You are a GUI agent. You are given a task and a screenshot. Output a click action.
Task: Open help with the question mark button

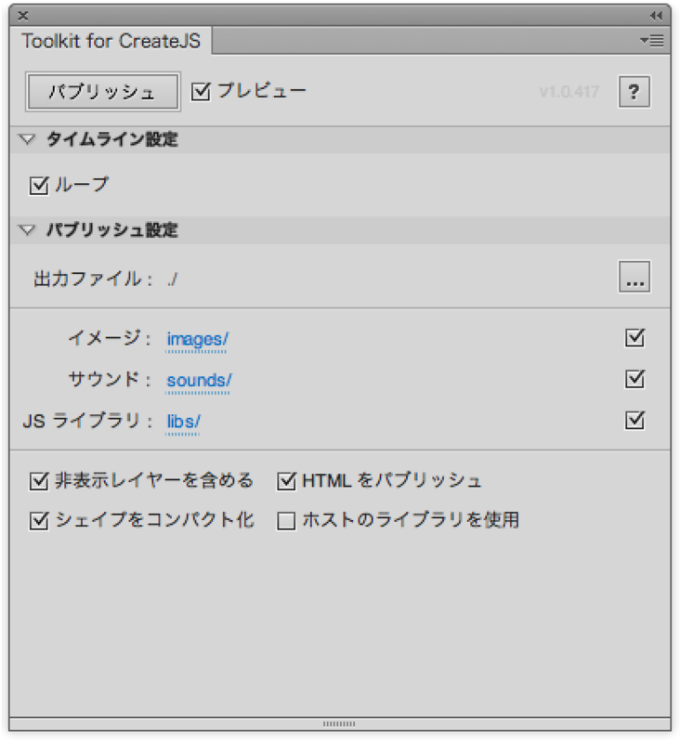[634, 91]
